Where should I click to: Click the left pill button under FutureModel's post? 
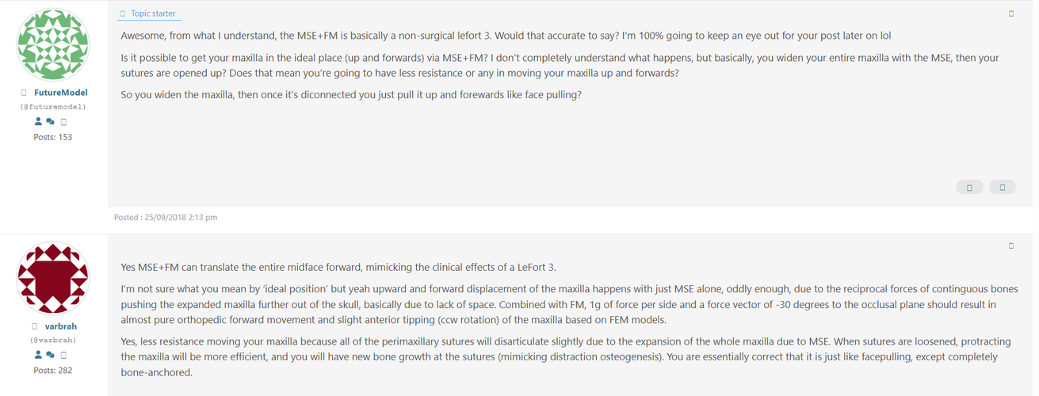[x=970, y=187]
